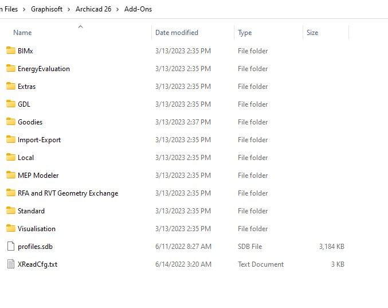Select the XReadCfg.txt document icon
Viewport: 388px width, 308px height.
click(10, 264)
